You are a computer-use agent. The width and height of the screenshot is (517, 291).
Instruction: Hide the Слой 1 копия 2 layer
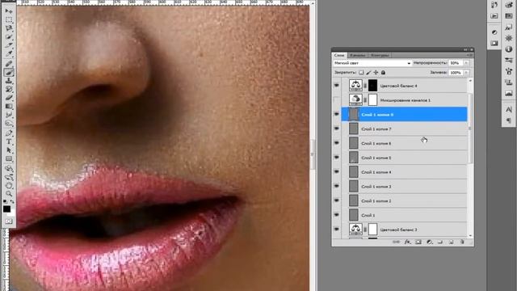point(337,200)
